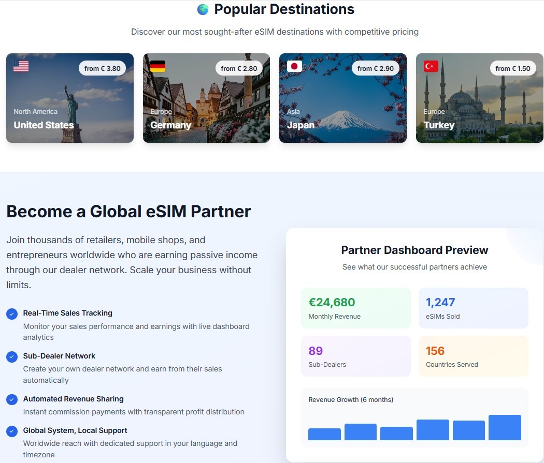
Task: Click the German flag icon
Action: (x=158, y=66)
